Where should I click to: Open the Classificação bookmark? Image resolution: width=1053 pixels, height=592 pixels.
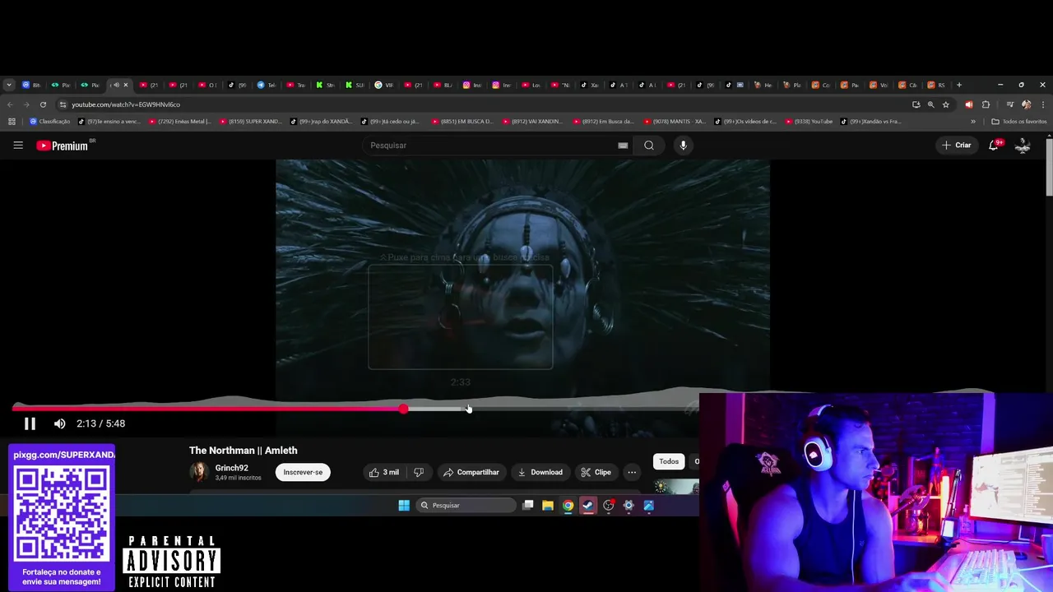click(x=50, y=122)
